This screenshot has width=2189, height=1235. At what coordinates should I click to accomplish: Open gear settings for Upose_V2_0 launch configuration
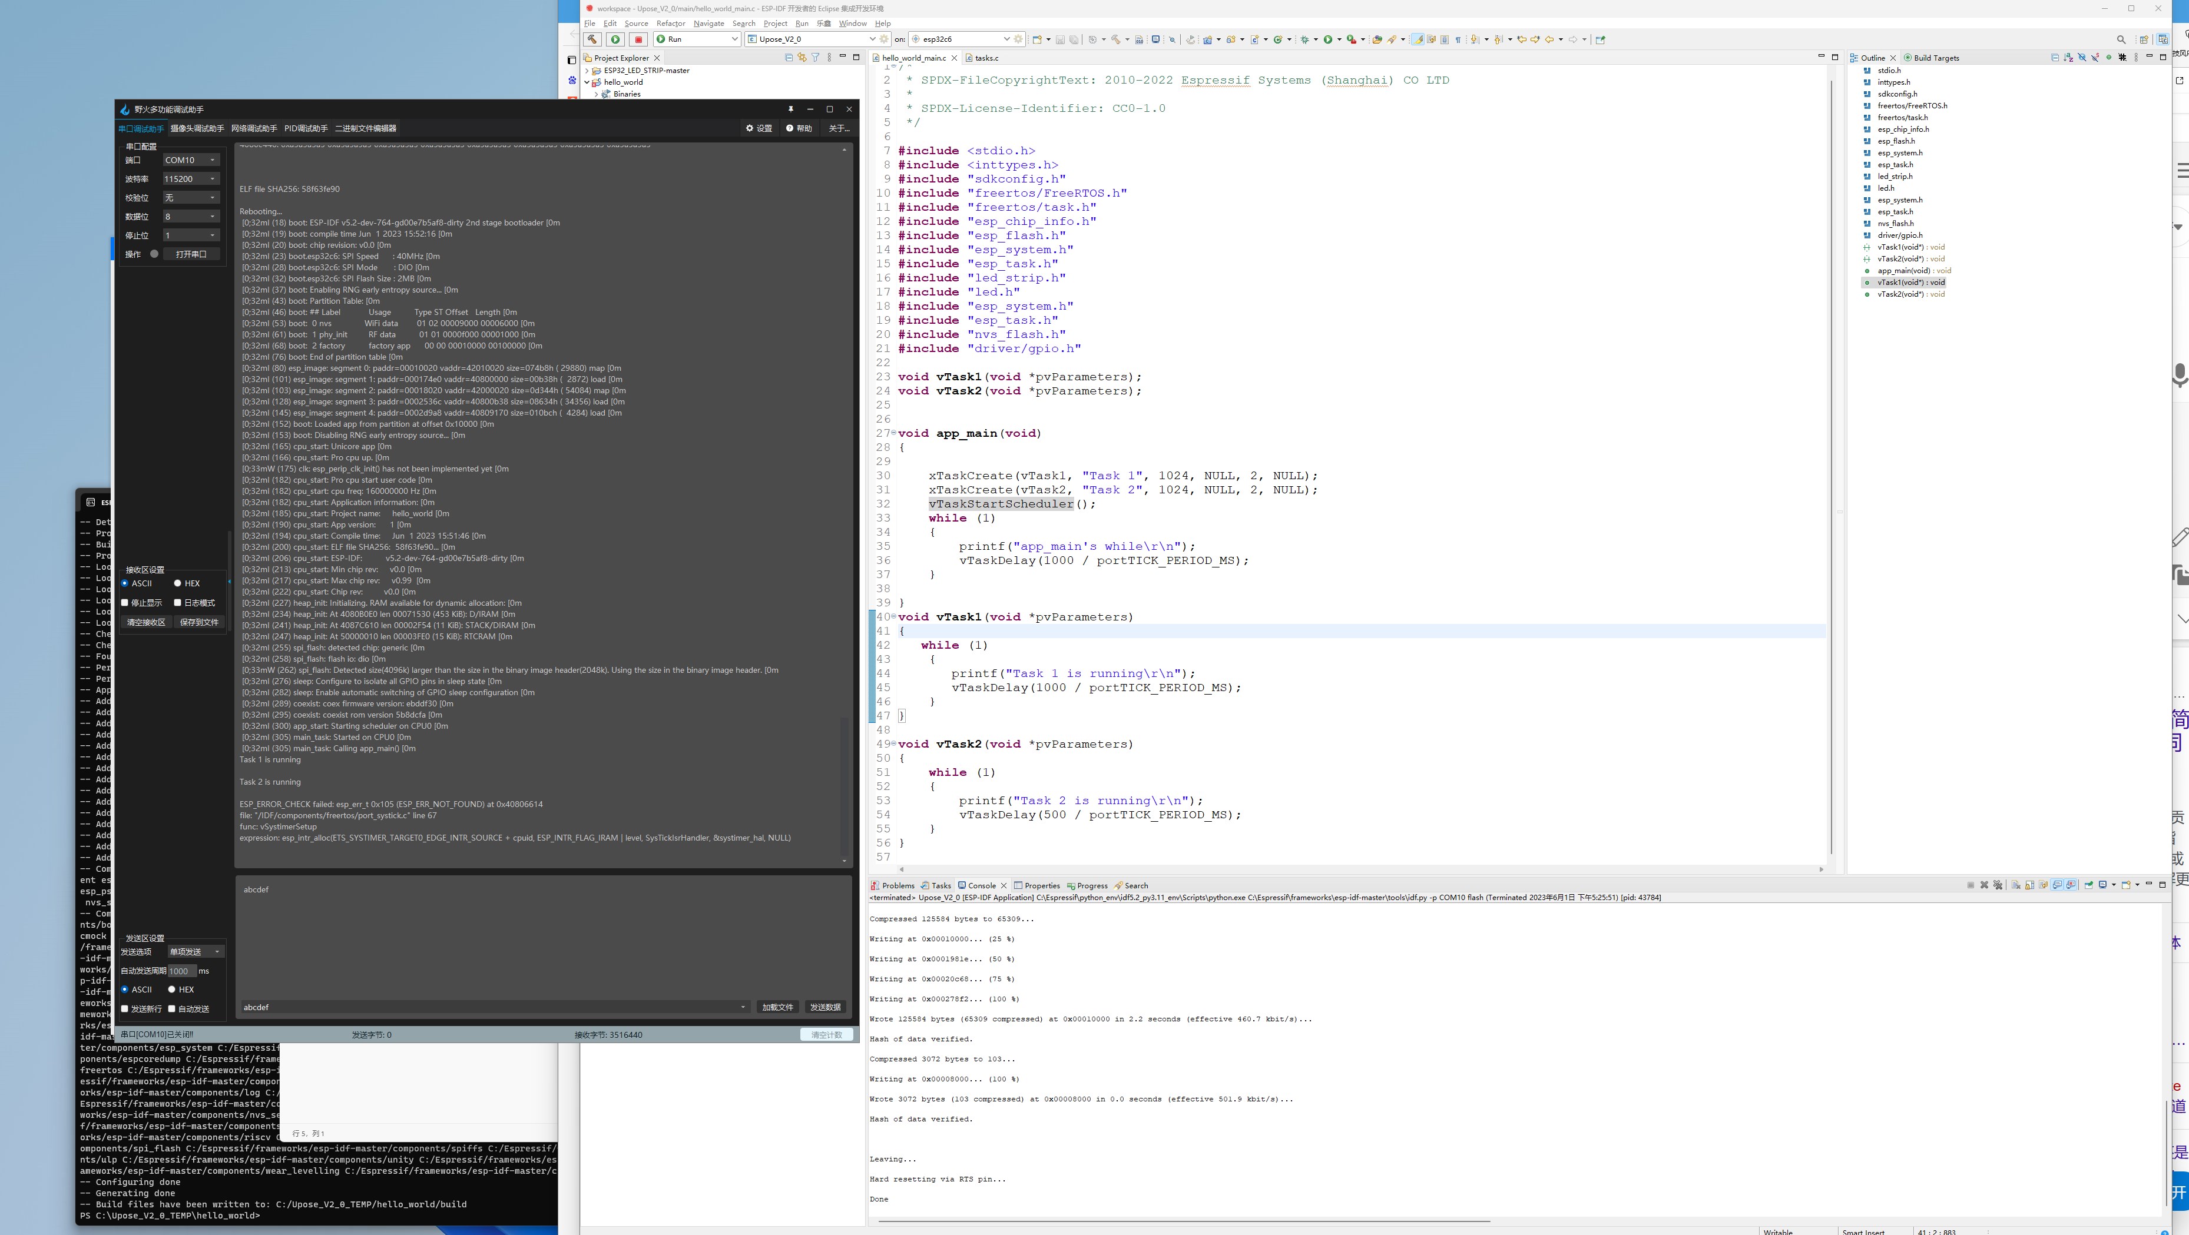[884, 39]
